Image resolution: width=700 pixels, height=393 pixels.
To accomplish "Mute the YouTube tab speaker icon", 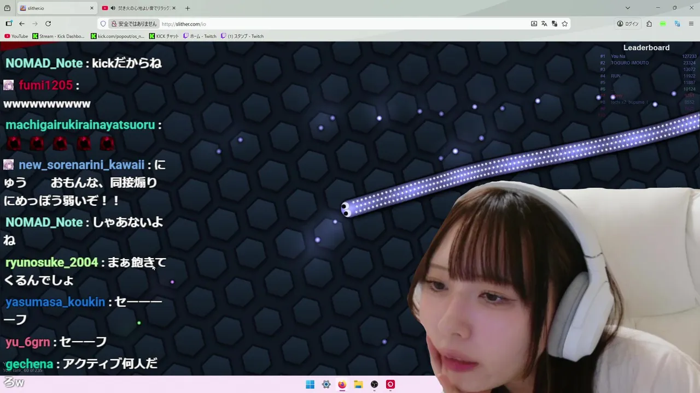I will 112,8.
